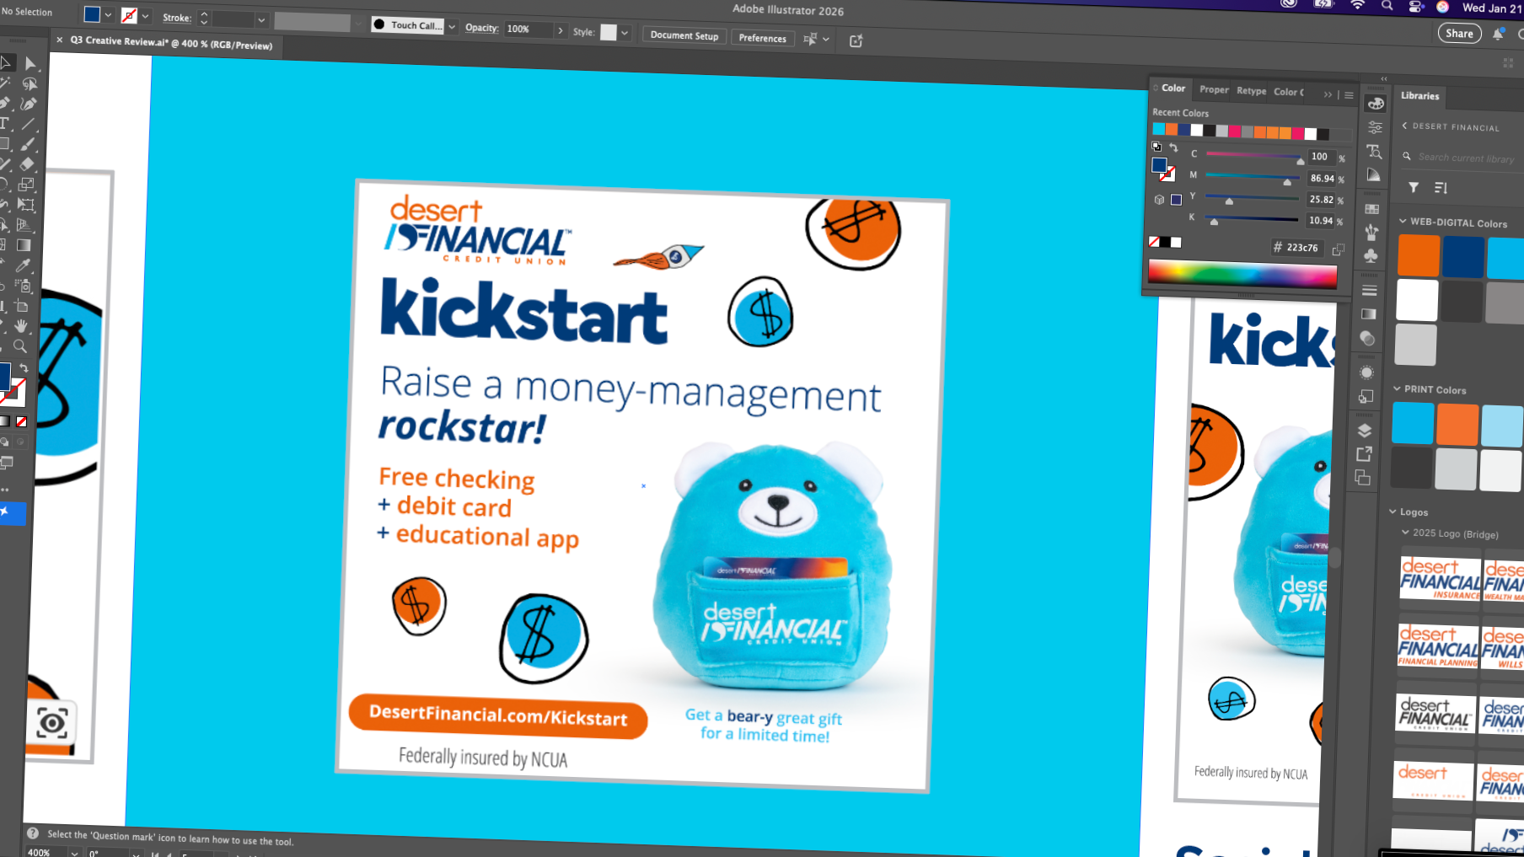Change the screen mode in toolbar
The image size is (1524, 857).
coord(7,463)
